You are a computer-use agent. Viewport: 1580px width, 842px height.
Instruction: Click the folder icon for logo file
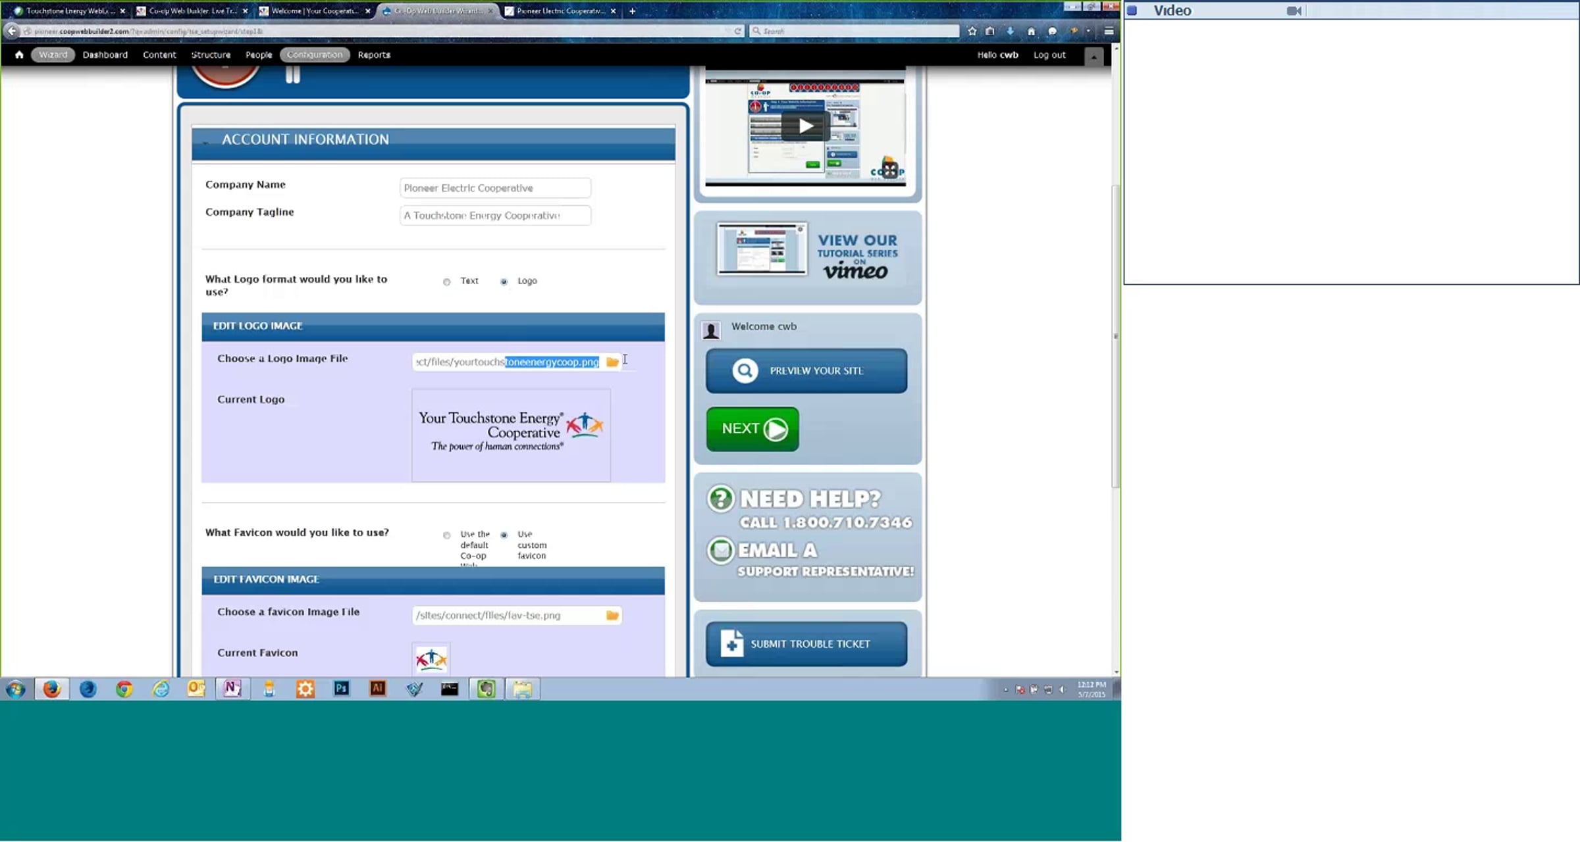(x=612, y=362)
